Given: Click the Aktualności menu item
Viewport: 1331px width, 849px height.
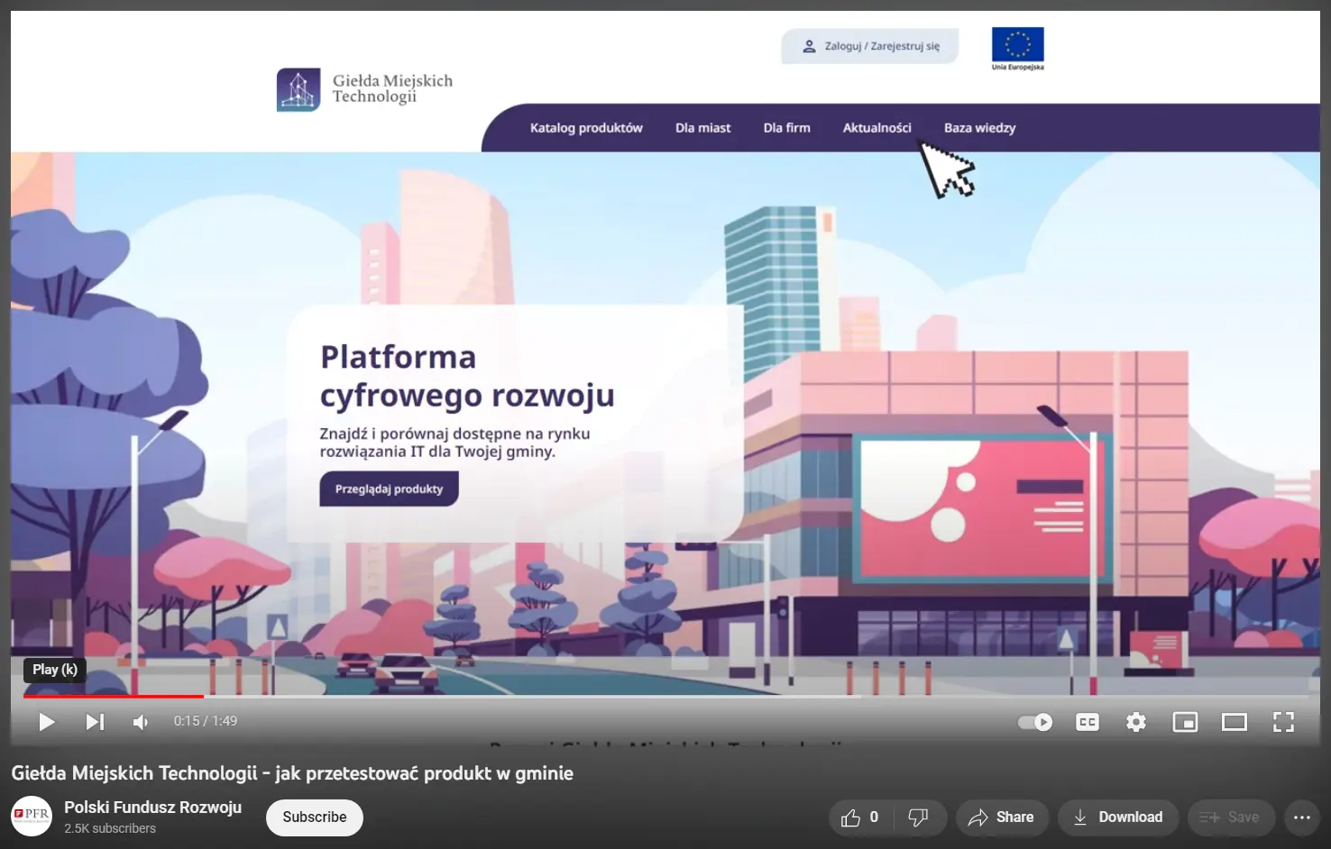Looking at the screenshot, I should click(x=877, y=128).
